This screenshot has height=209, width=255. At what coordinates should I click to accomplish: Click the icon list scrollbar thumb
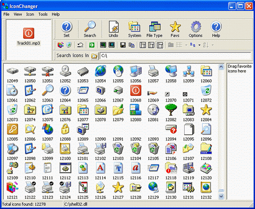point(221,191)
